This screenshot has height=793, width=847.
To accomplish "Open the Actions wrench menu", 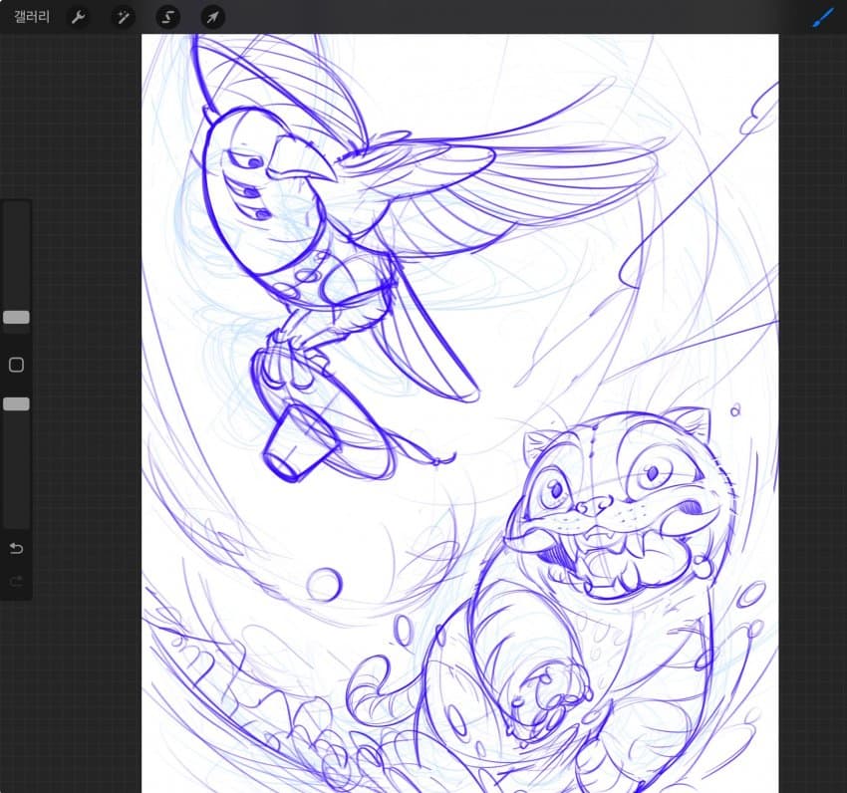I will [79, 17].
